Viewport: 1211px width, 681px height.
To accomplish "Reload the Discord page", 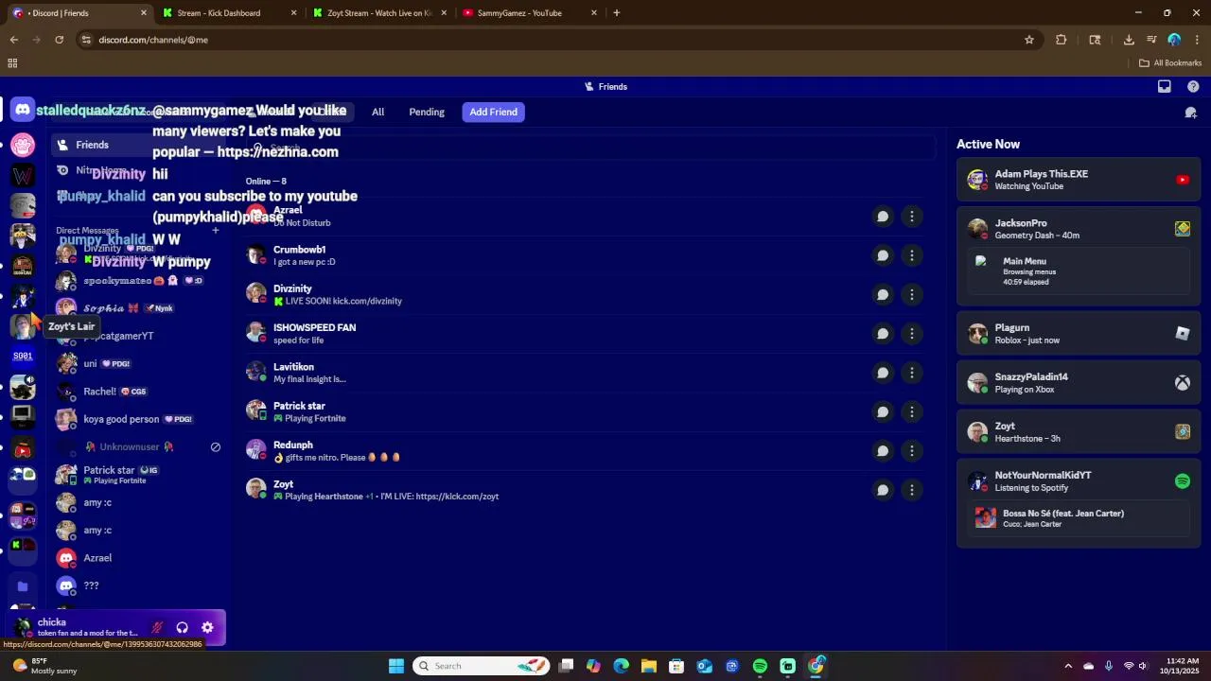I will point(59,40).
